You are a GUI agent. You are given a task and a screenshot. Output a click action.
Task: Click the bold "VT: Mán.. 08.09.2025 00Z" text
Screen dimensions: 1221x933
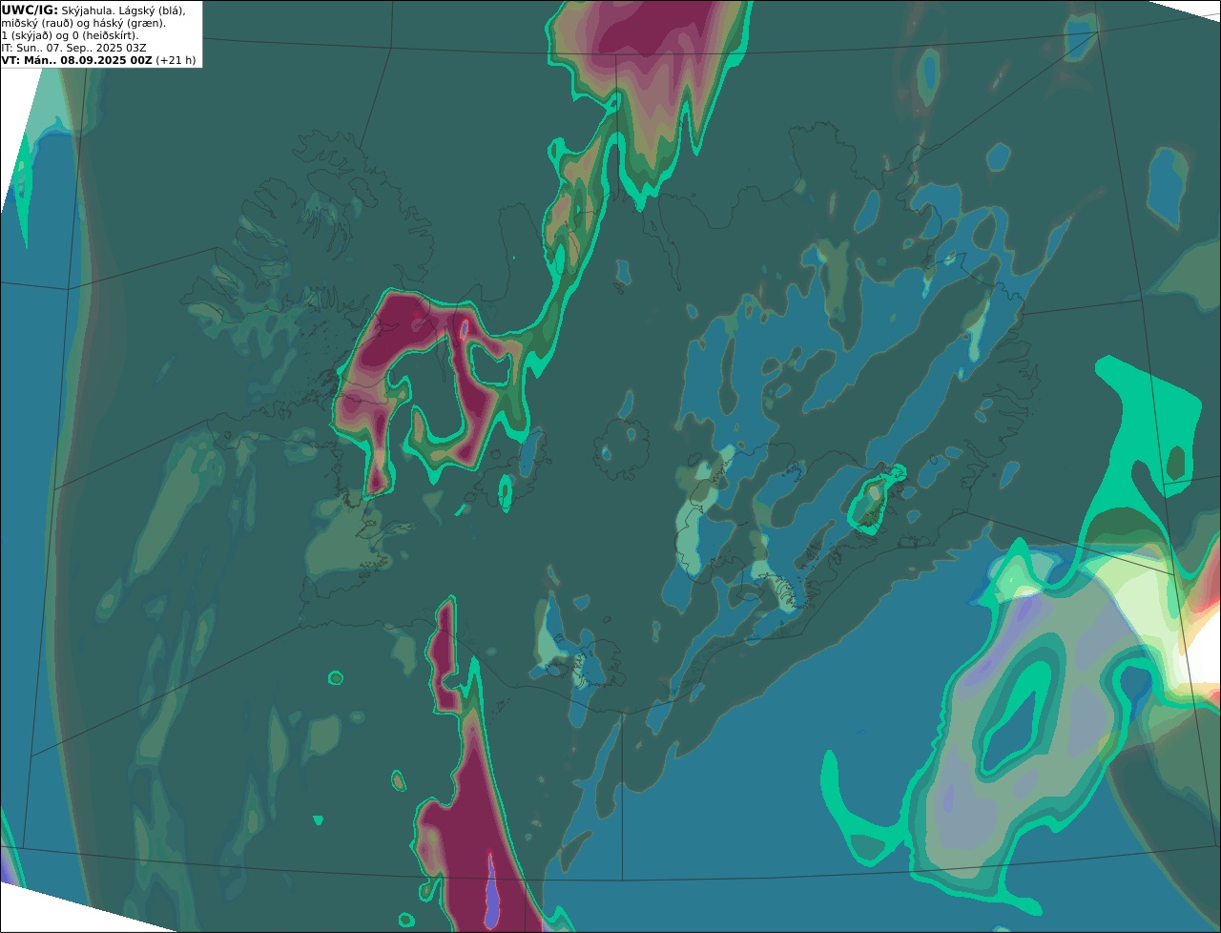pyautogui.click(x=77, y=60)
